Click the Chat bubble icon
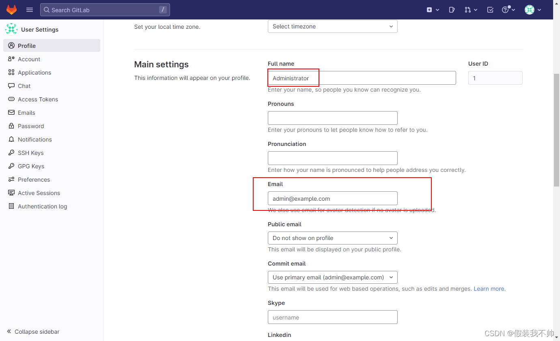560x341 pixels. pyautogui.click(x=11, y=86)
